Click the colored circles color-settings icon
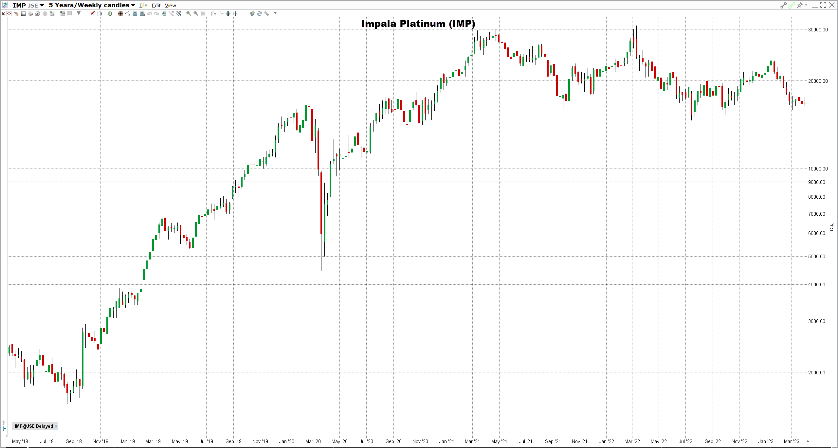Viewport: 838px width, 448px height. pyautogui.click(x=252, y=13)
